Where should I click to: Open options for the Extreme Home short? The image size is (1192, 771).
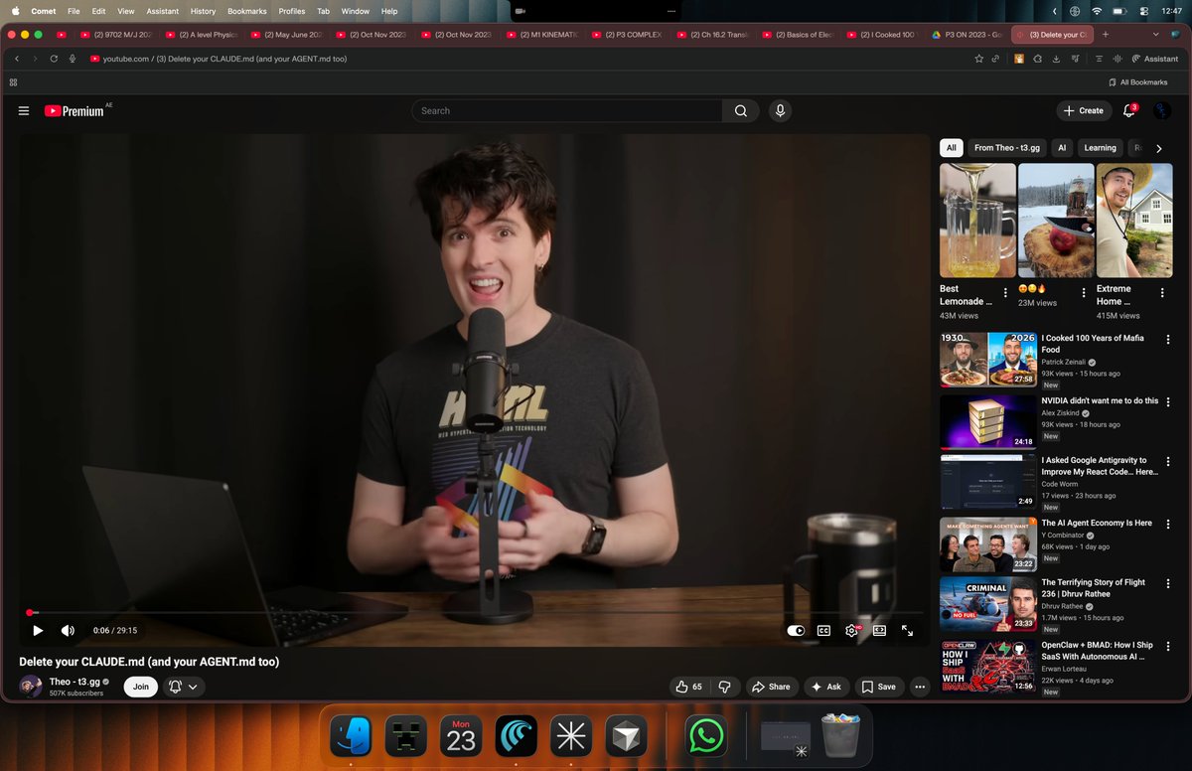(x=1162, y=293)
